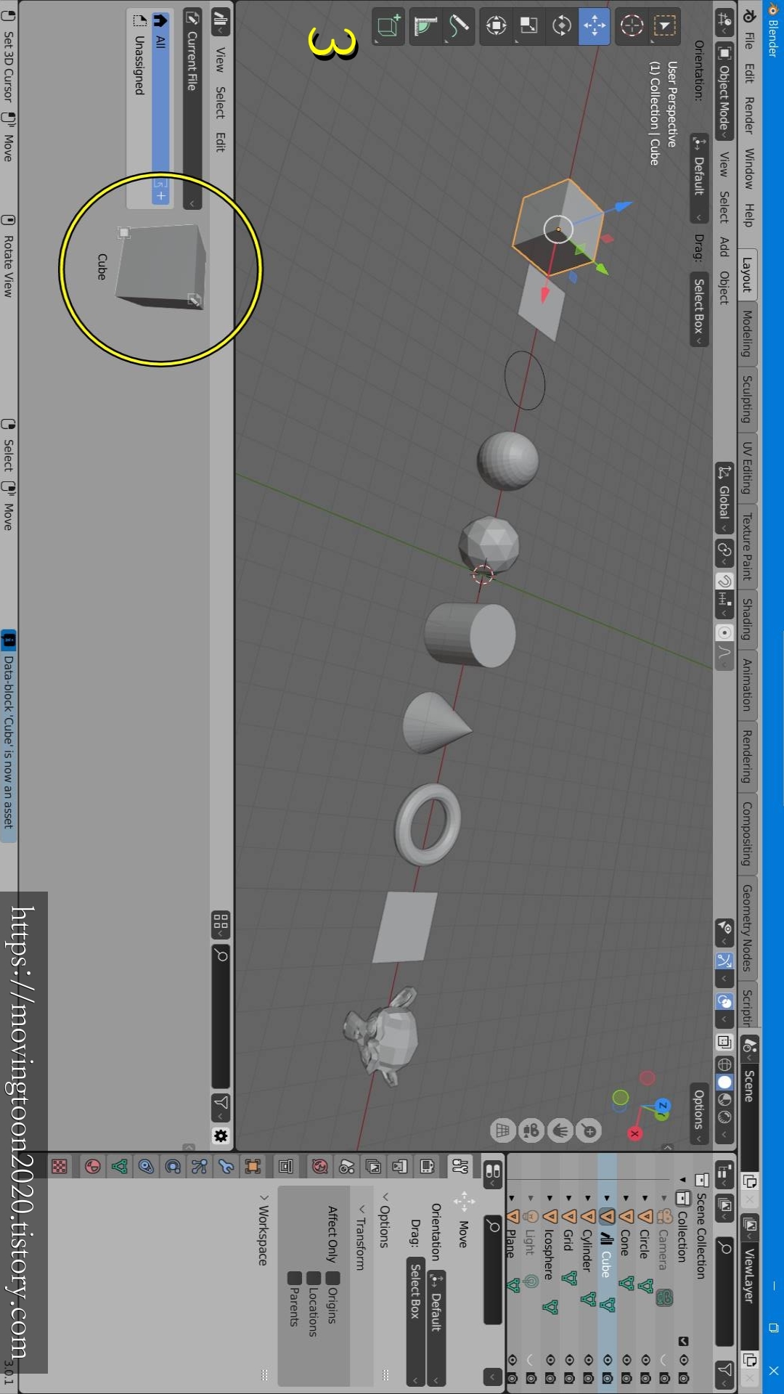Select the Unassigned asset catalog
784x1394 pixels.
[x=139, y=65]
